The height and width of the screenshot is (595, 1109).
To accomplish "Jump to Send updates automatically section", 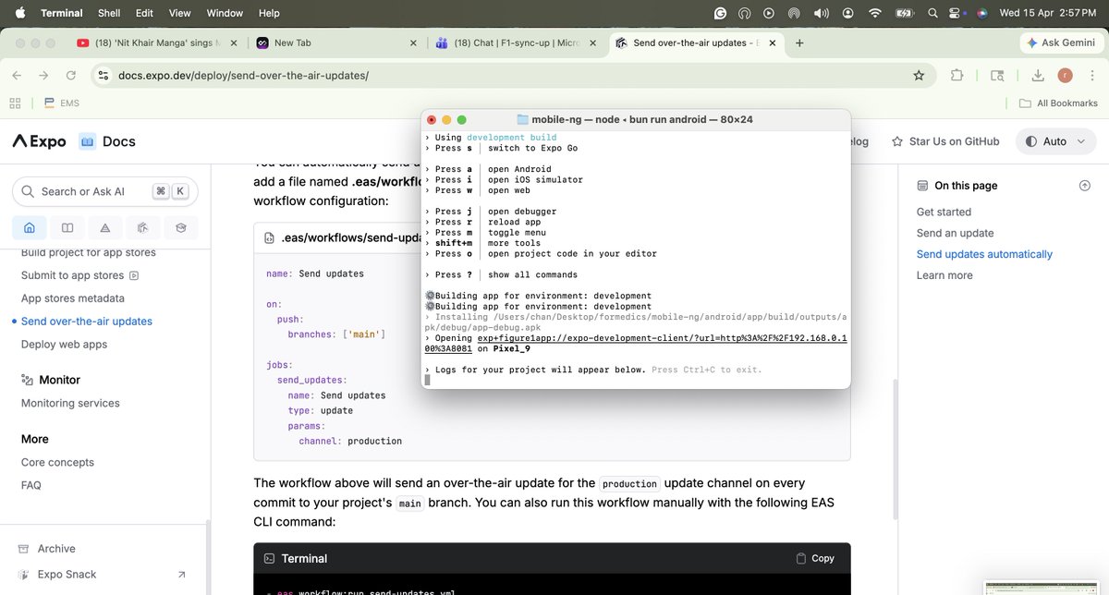I will [x=984, y=254].
